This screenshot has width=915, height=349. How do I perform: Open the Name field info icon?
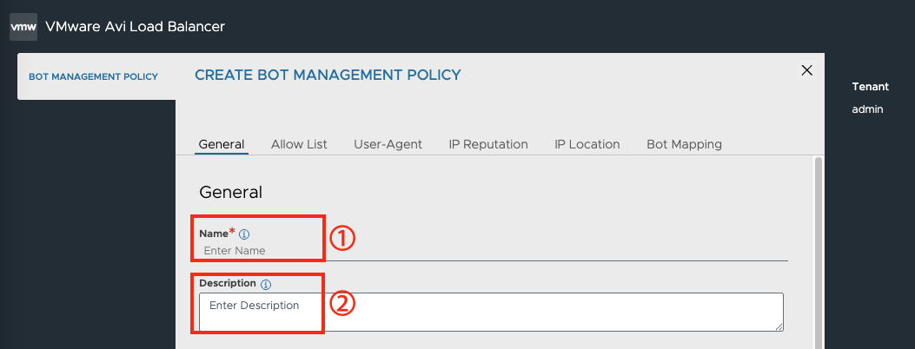point(244,234)
